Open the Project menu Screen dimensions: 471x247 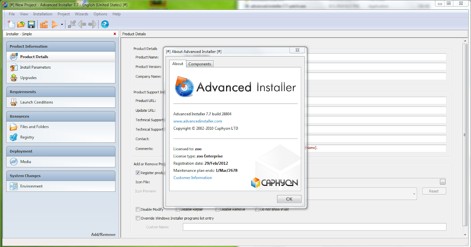coord(64,14)
